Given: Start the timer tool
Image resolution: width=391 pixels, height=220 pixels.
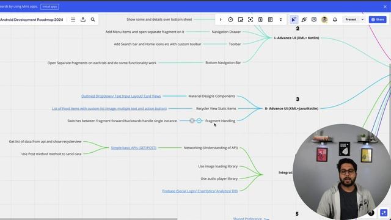Looking at the screenshot, I should 230,20.
